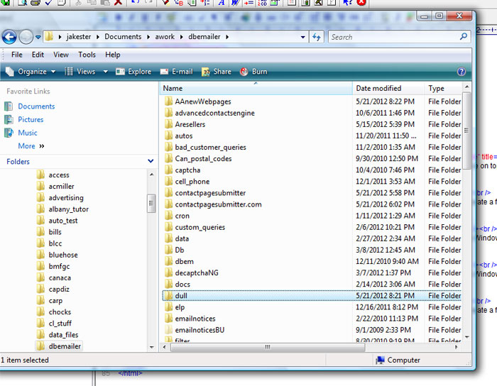Open Documents in Favorite Links
The height and width of the screenshot is (386, 497).
(36, 106)
